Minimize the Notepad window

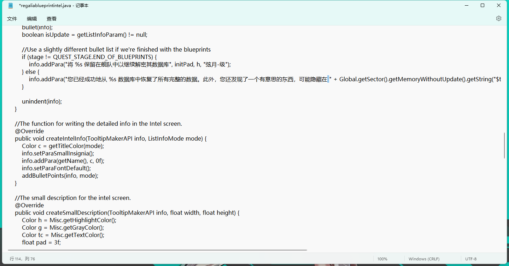pyautogui.click(x=466, y=6)
